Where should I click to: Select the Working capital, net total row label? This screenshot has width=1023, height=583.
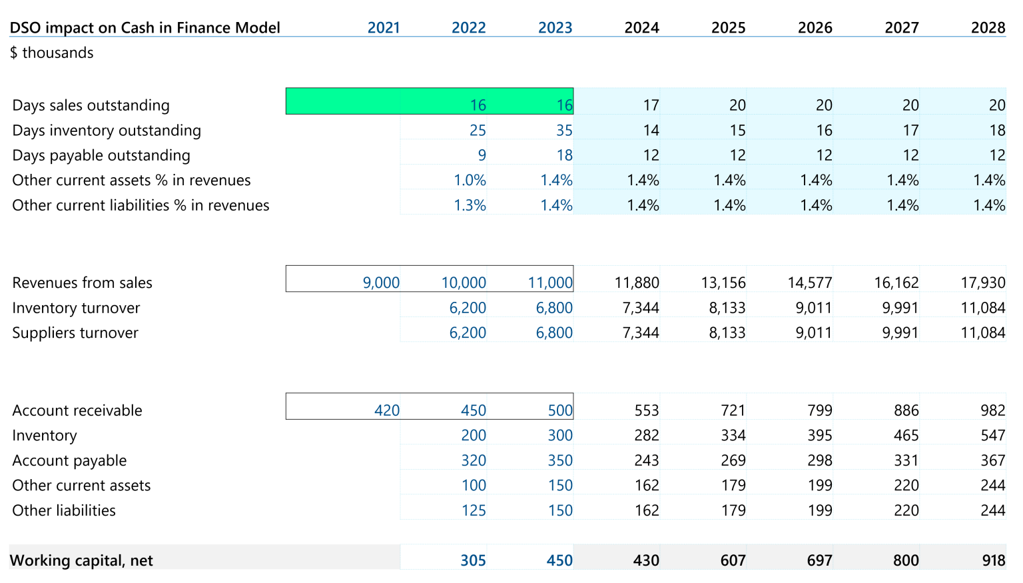click(82, 560)
